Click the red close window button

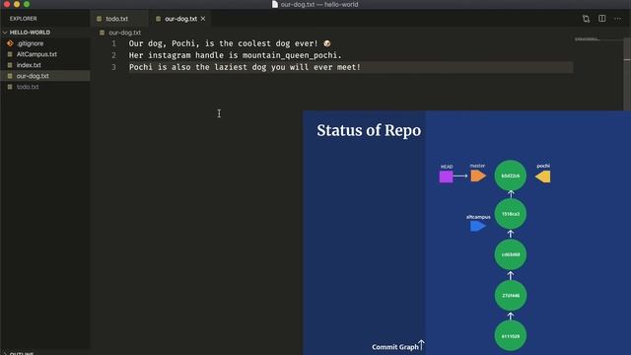pyautogui.click(x=7, y=4)
